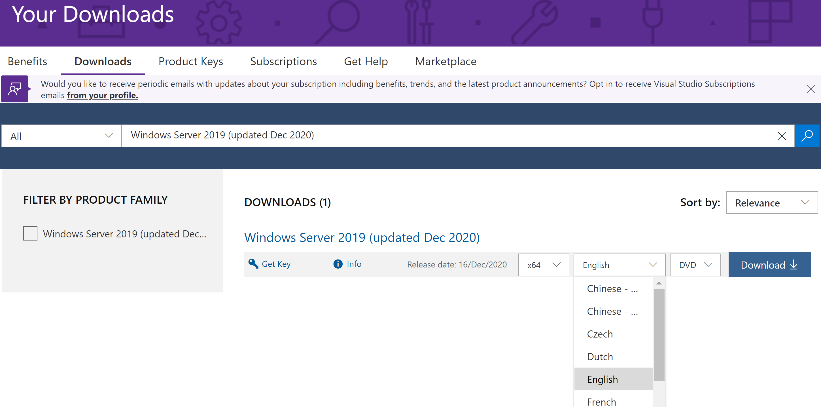Click the FILTER BY PRODUCT FAMILY heading
The image size is (821, 407).
pyautogui.click(x=95, y=200)
